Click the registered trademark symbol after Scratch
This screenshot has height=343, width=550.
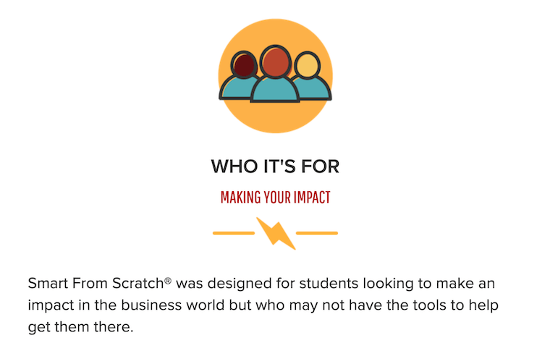point(168,279)
